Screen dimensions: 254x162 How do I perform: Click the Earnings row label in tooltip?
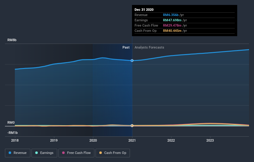tap(141, 20)
